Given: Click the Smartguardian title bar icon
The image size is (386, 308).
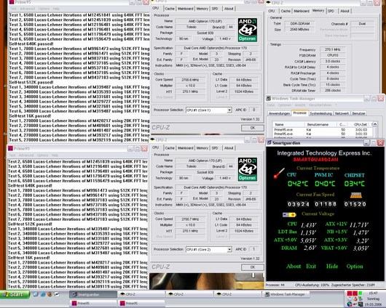Looking at the screenshot, I should [x=269, y=142].
